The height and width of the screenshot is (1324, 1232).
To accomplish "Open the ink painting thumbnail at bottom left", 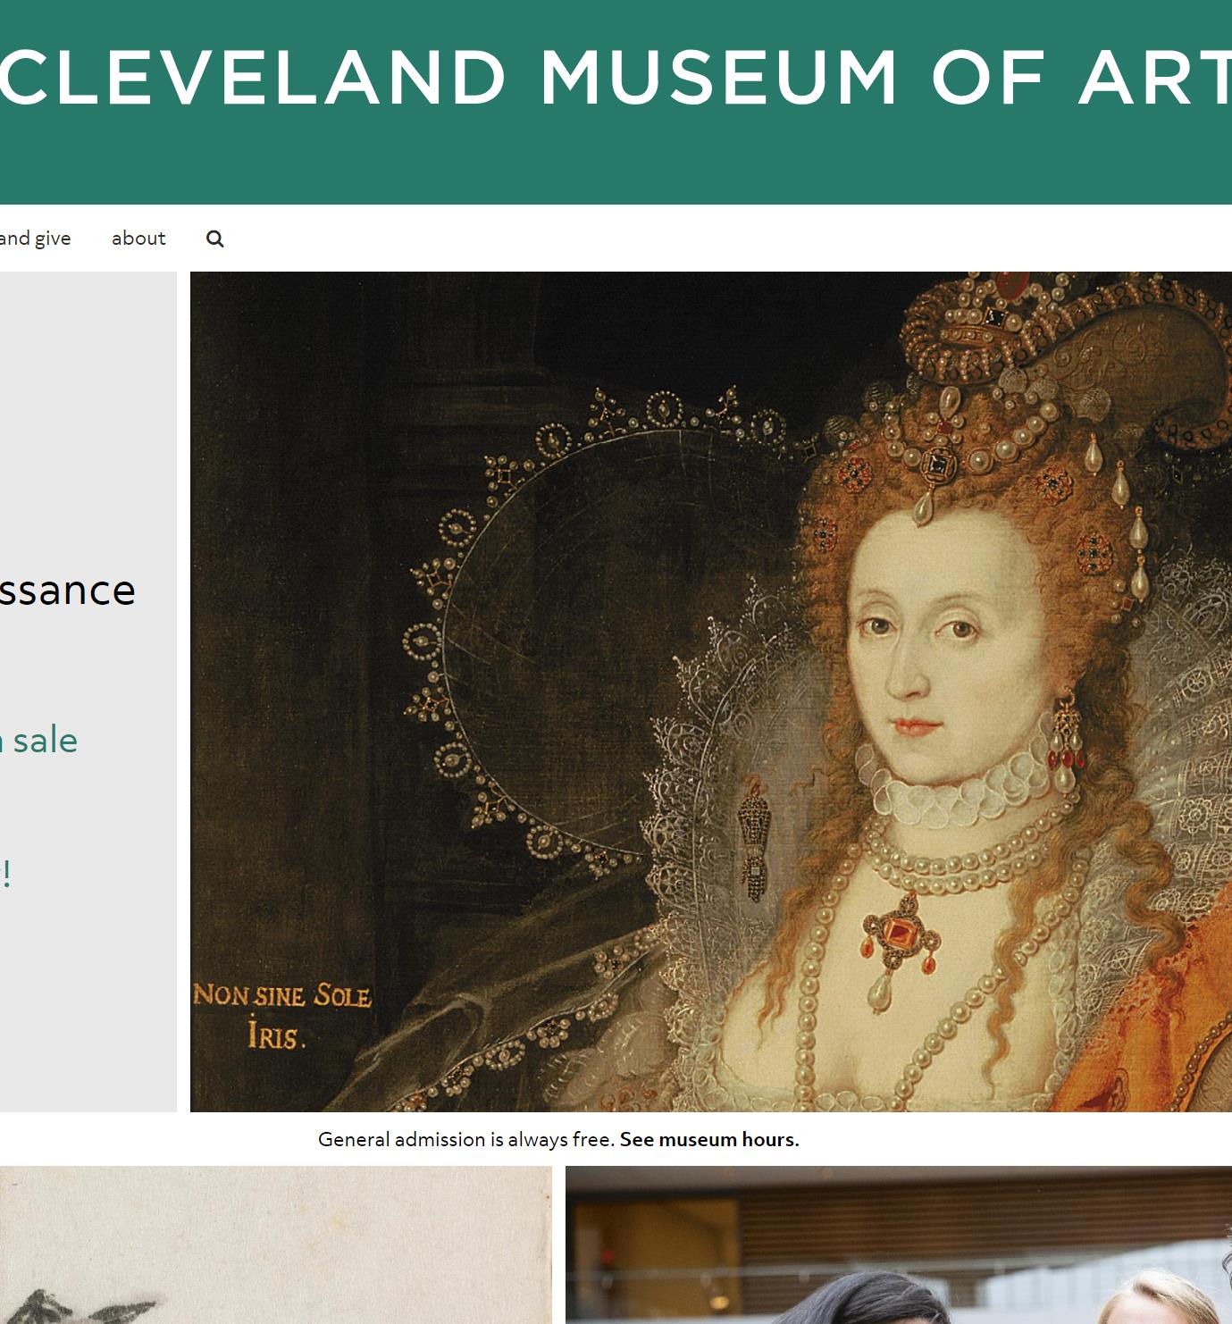I will (x=275, y=1244).
